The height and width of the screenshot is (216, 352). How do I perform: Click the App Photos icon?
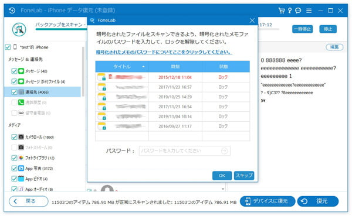[x=21, y=168]
